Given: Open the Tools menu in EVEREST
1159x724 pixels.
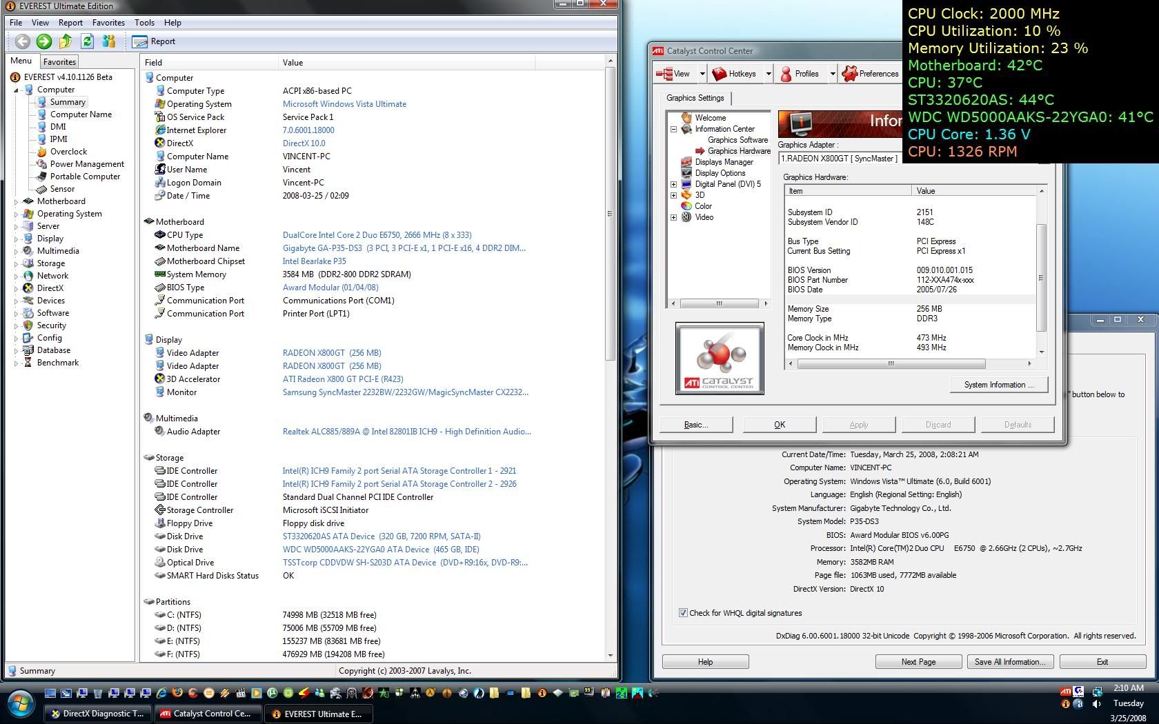Looking at the screenshot, I should click(144, 23).
